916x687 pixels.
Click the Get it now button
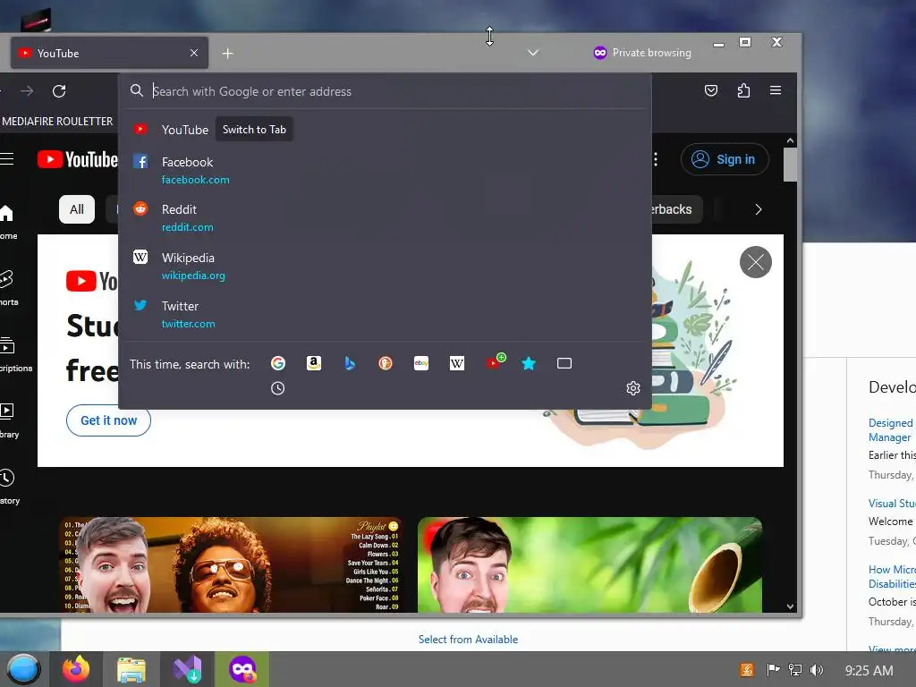[x=108, y=420]
